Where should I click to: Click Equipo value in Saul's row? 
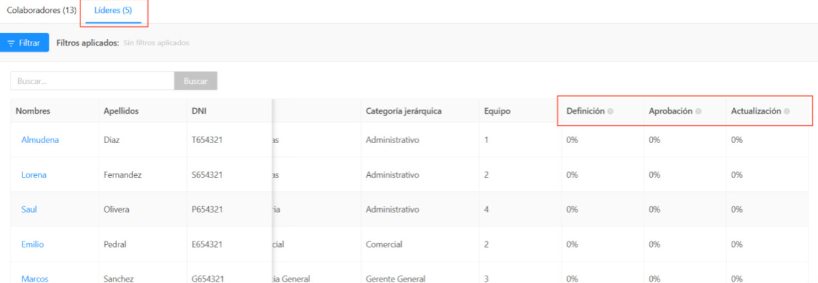[x=486, y=209]
